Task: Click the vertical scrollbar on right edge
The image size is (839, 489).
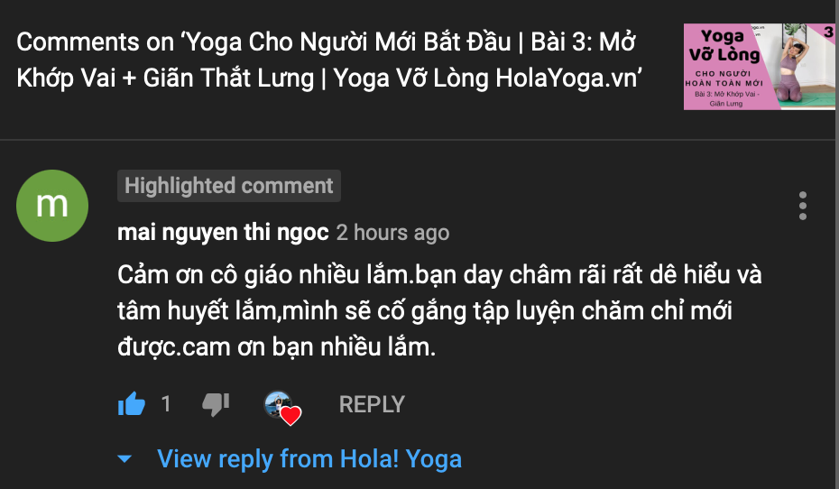Action: coord(837,244)
